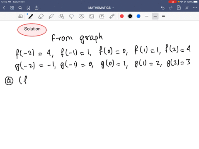
Task: Select the thinnest stroke width
Action: coord(147,16)
